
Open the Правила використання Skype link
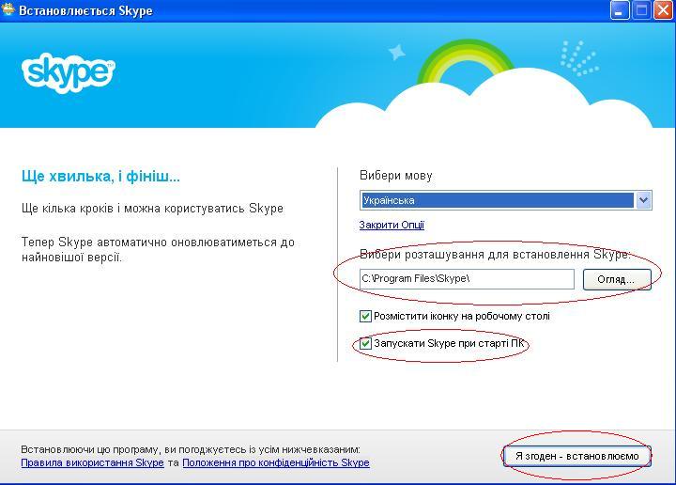[92, 462]
